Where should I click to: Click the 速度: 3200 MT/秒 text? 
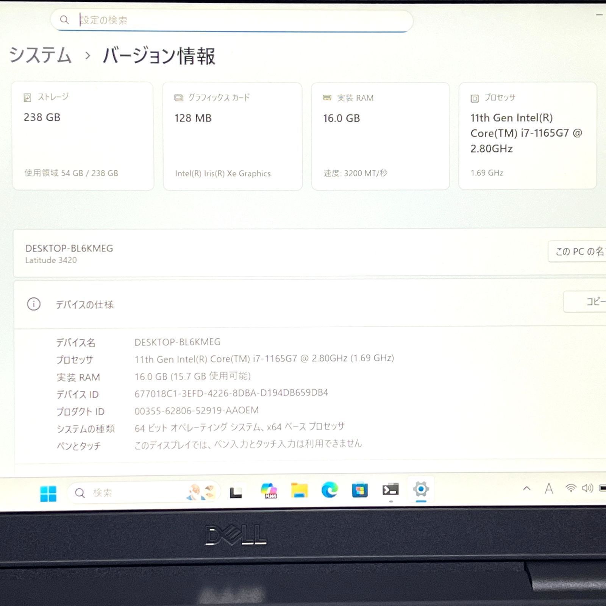click(x=355, y=173)
